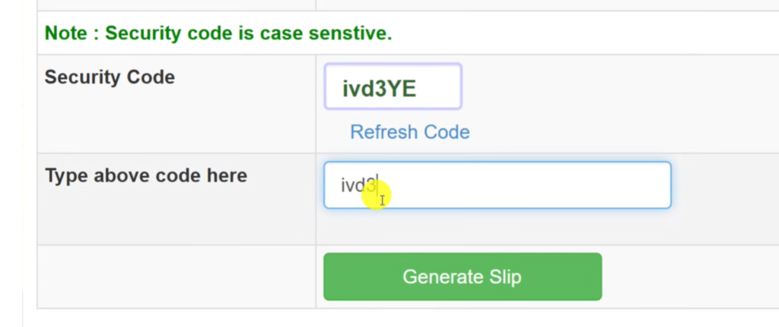
Task: Click the "Refresh Code" link
Action: point(409,132)
